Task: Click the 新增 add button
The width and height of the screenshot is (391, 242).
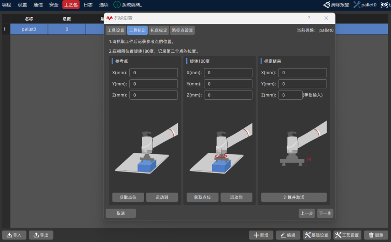Action: 261,235
